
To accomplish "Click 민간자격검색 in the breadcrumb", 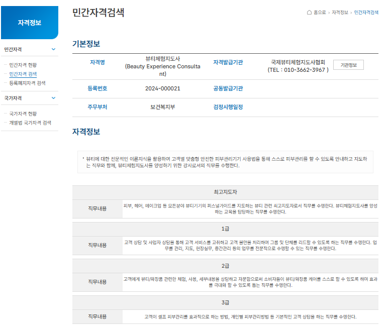I will pyautogui.click(x=366, y=13).
